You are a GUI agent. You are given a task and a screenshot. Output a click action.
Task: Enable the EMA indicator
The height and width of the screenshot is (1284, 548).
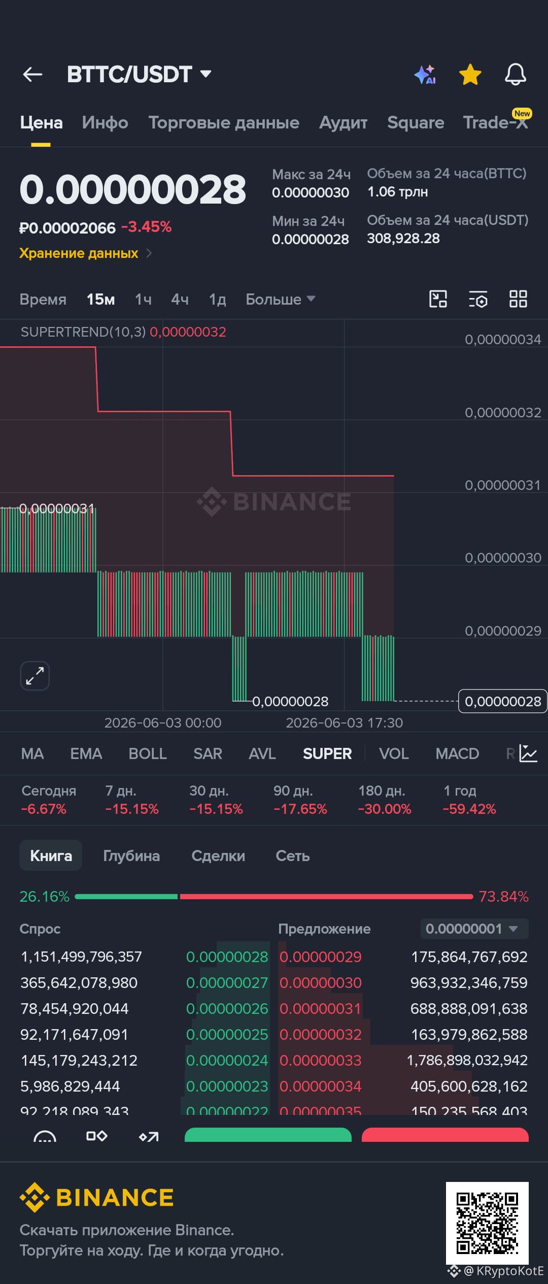[86, 753]
